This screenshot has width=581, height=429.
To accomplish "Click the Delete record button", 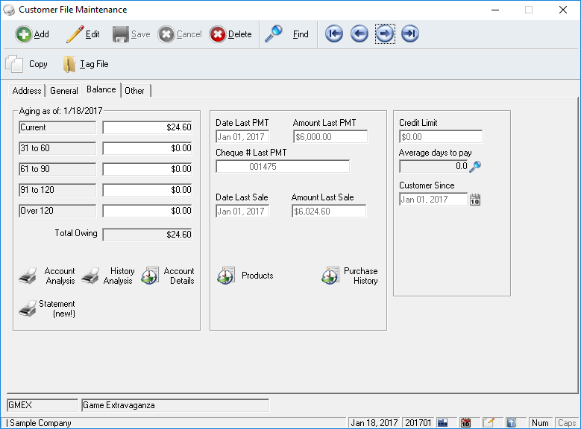I will click(218, 34).
